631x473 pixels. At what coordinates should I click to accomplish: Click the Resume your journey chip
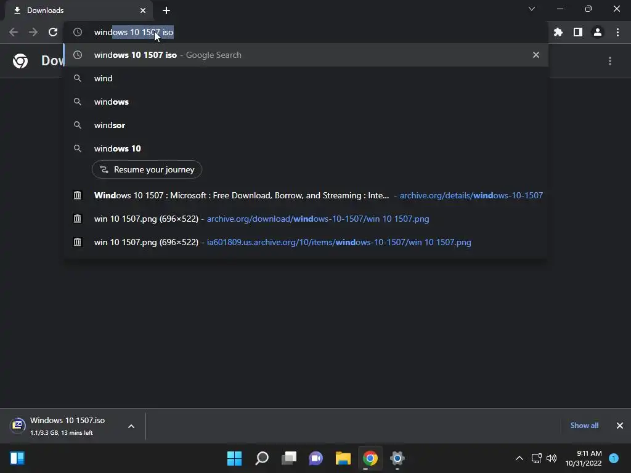pos(147,169)
